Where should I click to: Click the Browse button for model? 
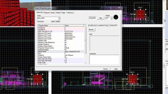click(x=92, y=30)
